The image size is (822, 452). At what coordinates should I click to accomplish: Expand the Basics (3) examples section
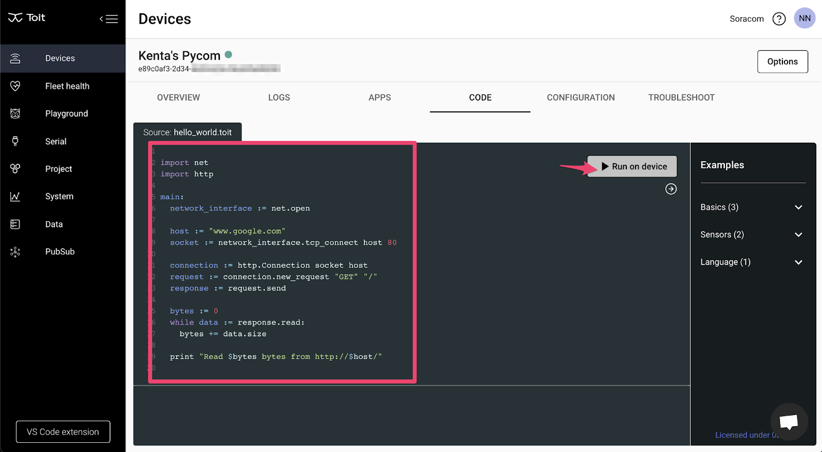click(798, 207)
